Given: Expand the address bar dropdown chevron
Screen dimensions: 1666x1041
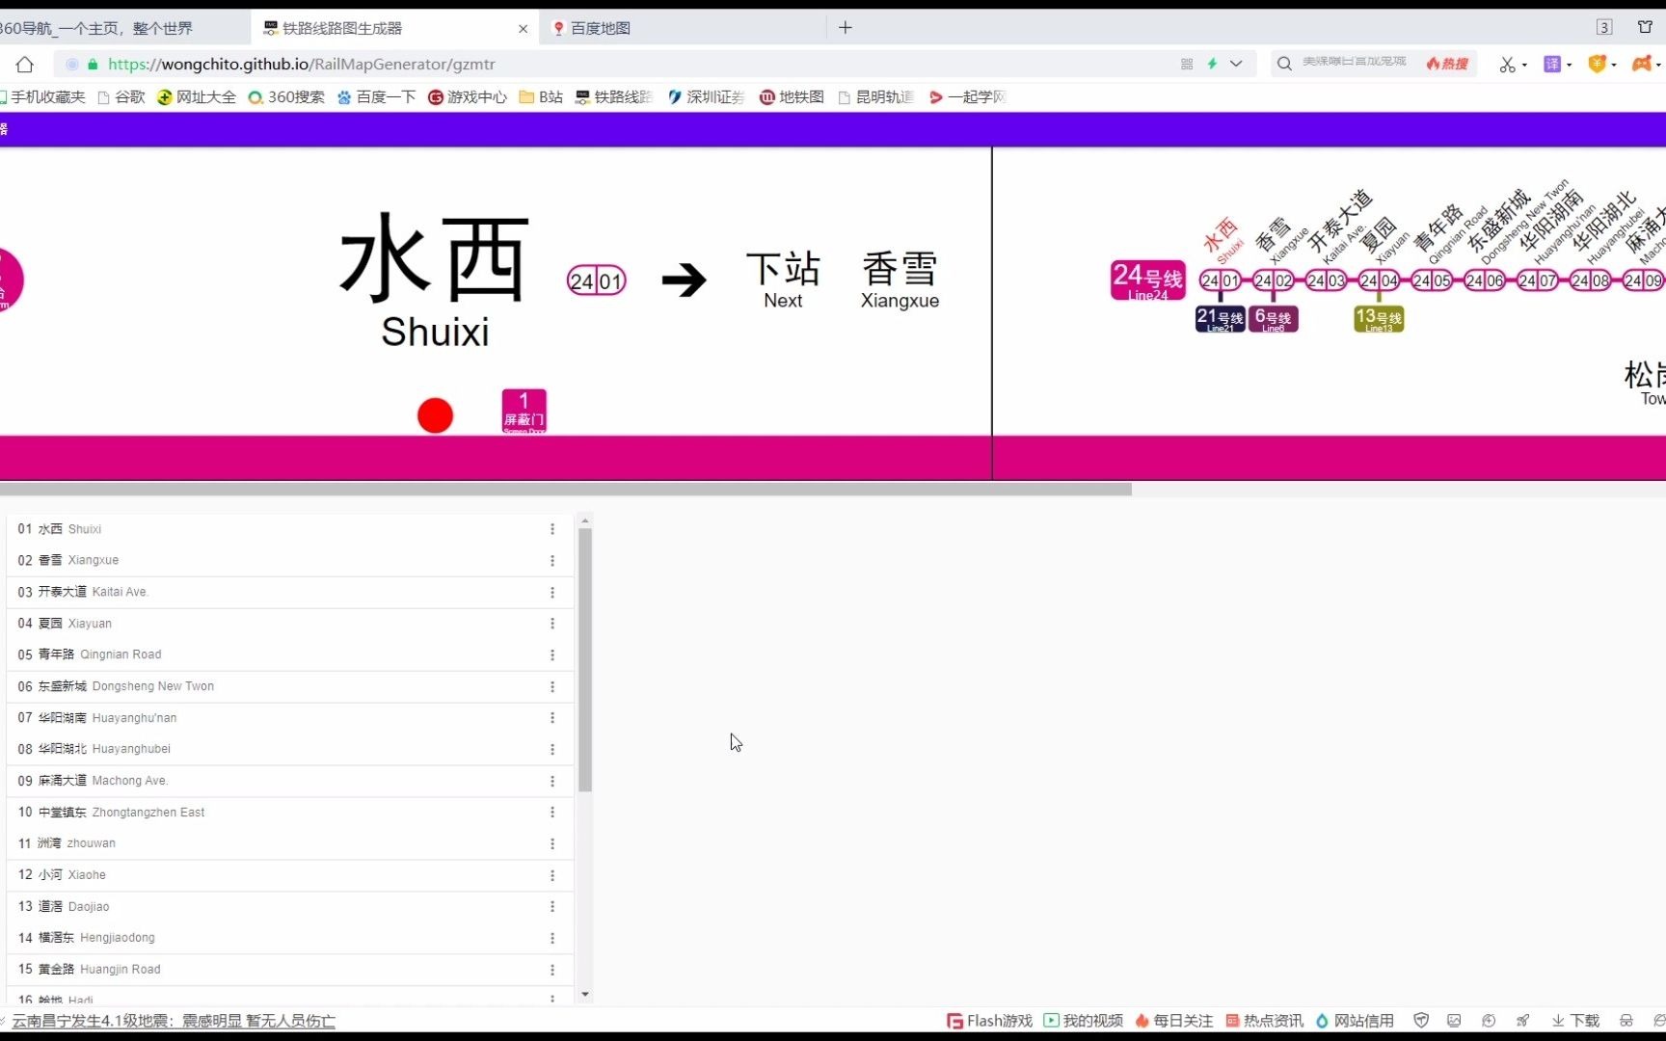Looking at the screenshot, I should click(x=1236, y=64).
